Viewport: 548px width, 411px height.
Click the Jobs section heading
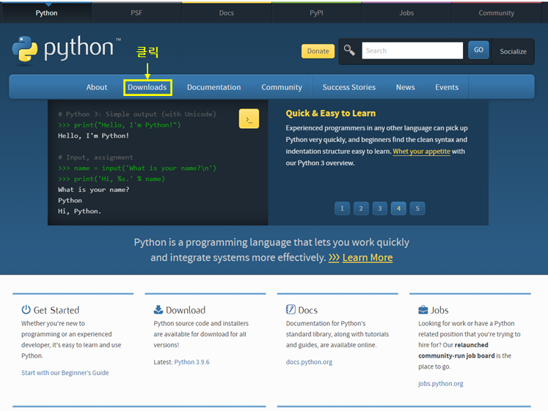tap(439, 310)
